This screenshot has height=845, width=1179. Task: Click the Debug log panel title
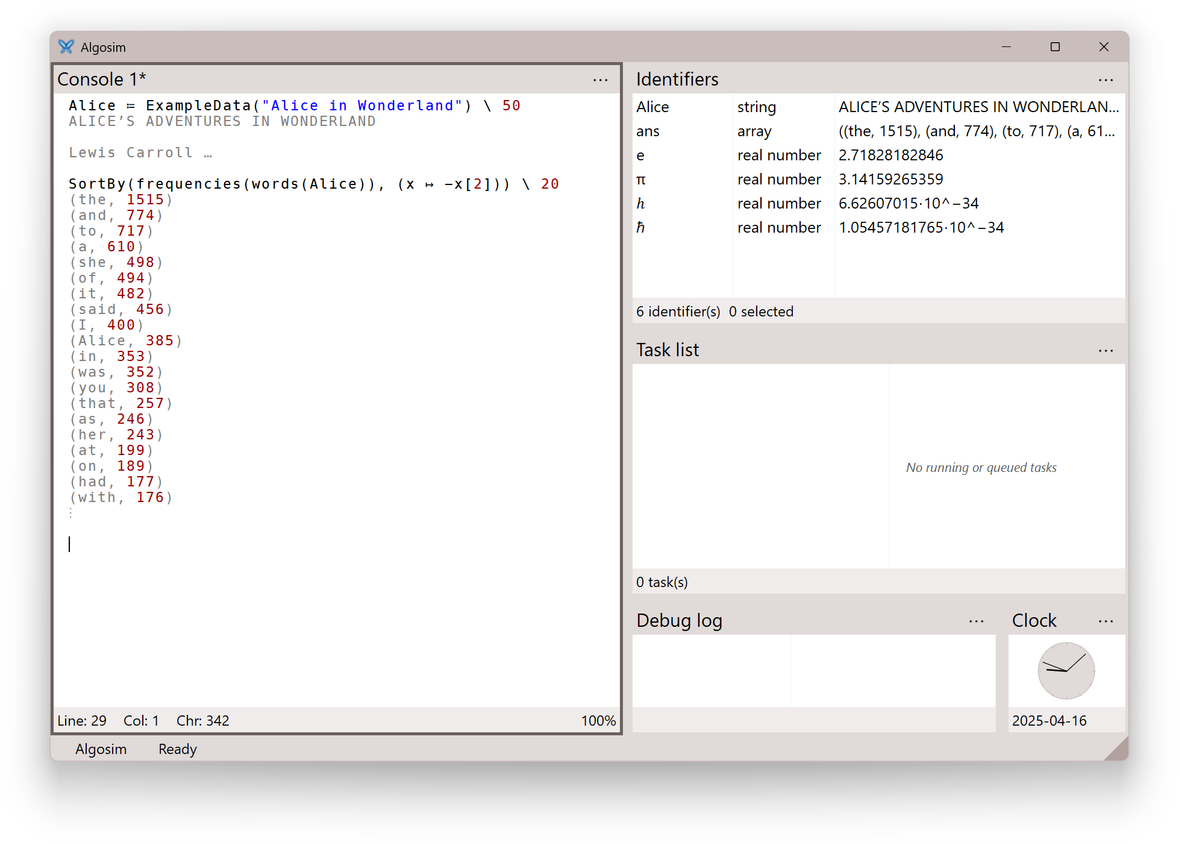(x=678, y=620)
